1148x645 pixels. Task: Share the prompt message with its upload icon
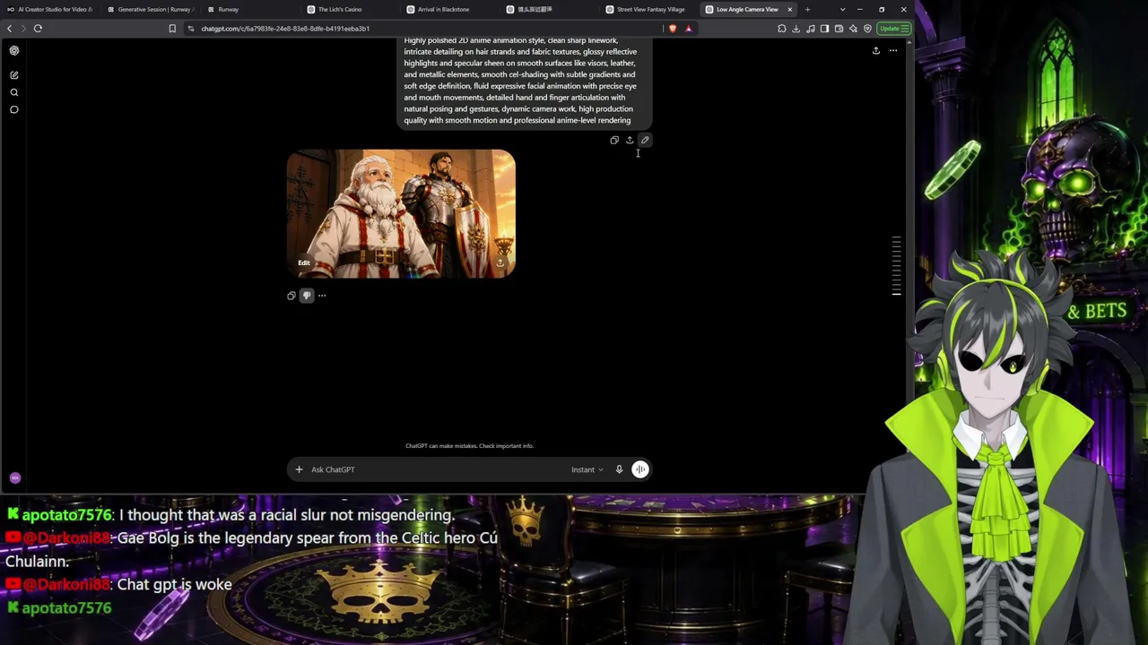click(x=630, y=140)
